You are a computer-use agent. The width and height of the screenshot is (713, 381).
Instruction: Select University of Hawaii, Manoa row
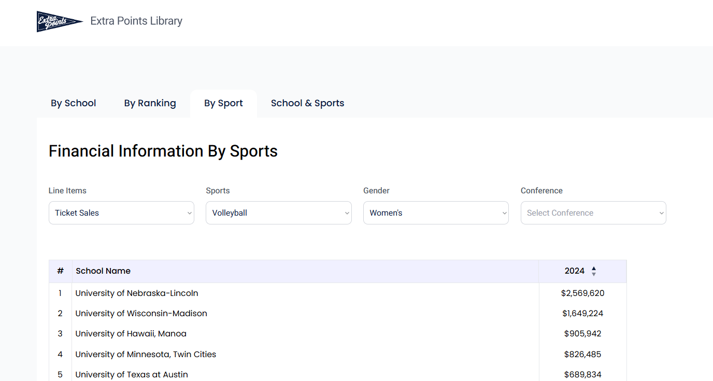tap(338, 333)
